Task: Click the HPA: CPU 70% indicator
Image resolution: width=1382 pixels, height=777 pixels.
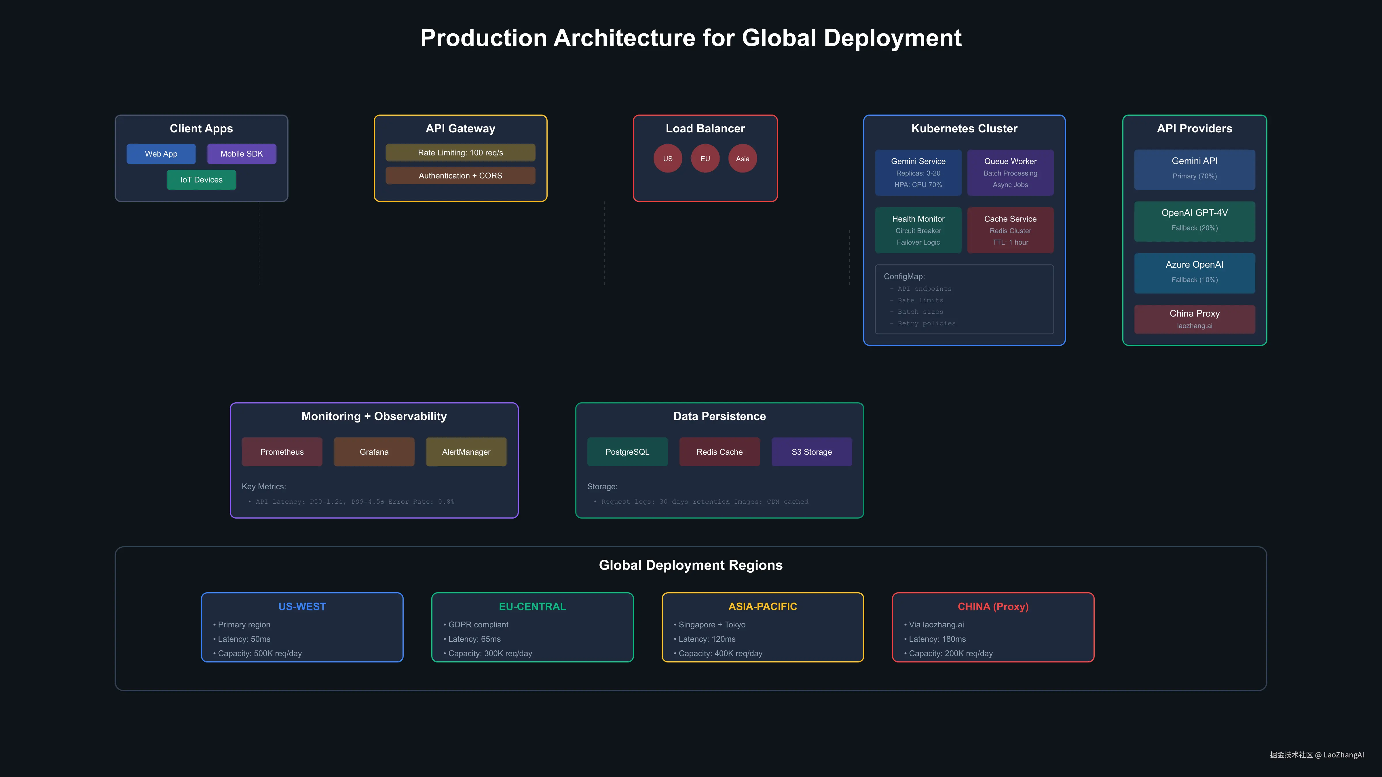Action: coord(918,184)
